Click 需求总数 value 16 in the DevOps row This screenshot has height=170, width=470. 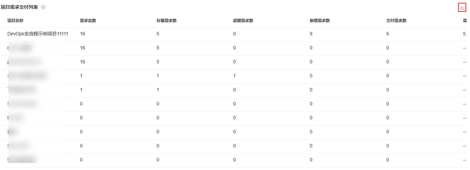click(x=83, y=34)
